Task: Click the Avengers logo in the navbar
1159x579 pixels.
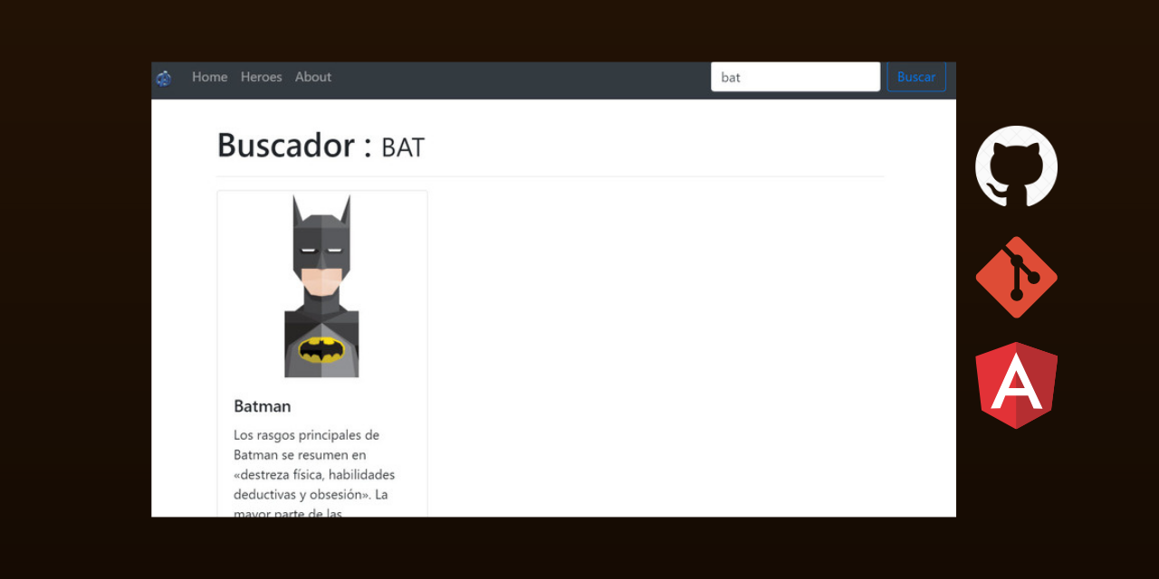Action: pyautogui.click(x=164, y=77)
